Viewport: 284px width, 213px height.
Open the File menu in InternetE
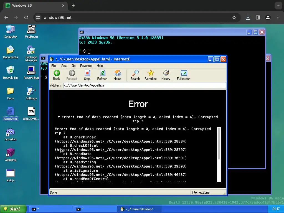coord(54,66)
